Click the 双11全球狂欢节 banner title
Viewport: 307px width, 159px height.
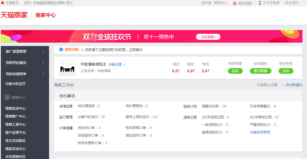tap(107, 37)
